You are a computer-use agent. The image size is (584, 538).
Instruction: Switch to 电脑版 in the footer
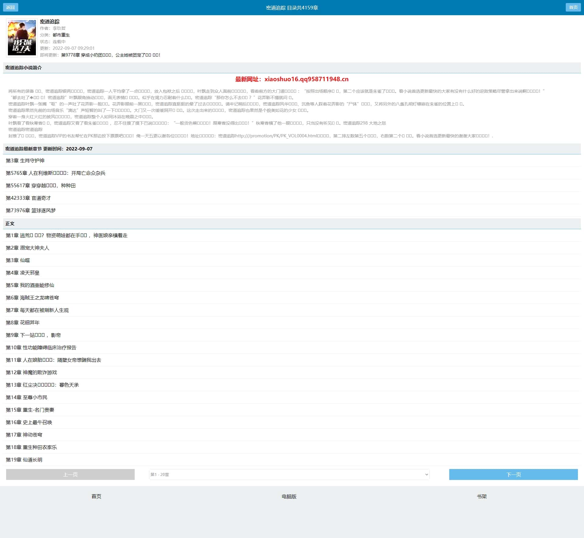[289, 496]
